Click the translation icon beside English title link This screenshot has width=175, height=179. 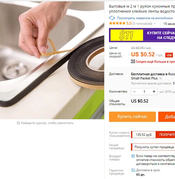(x=112, y=18)
